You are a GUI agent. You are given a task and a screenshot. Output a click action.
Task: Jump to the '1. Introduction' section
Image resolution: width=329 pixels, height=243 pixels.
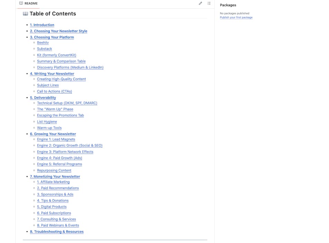42,25
